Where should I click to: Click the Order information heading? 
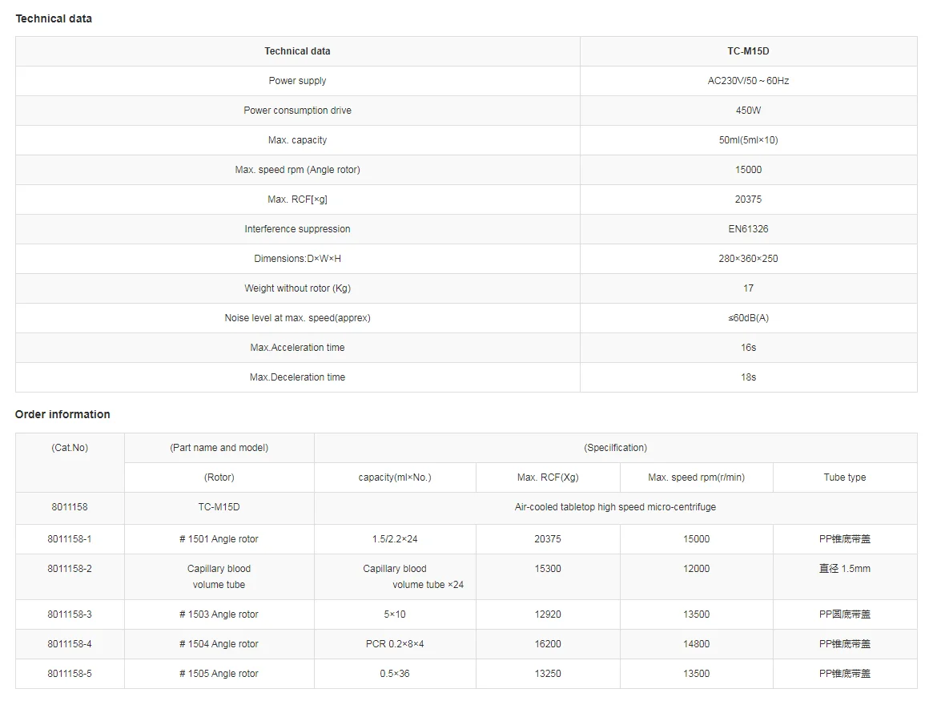pyautogui.click(x=62, y=414)
